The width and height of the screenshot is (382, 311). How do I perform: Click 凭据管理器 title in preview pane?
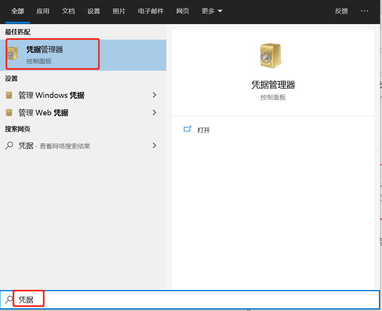(x=273, y=85)
